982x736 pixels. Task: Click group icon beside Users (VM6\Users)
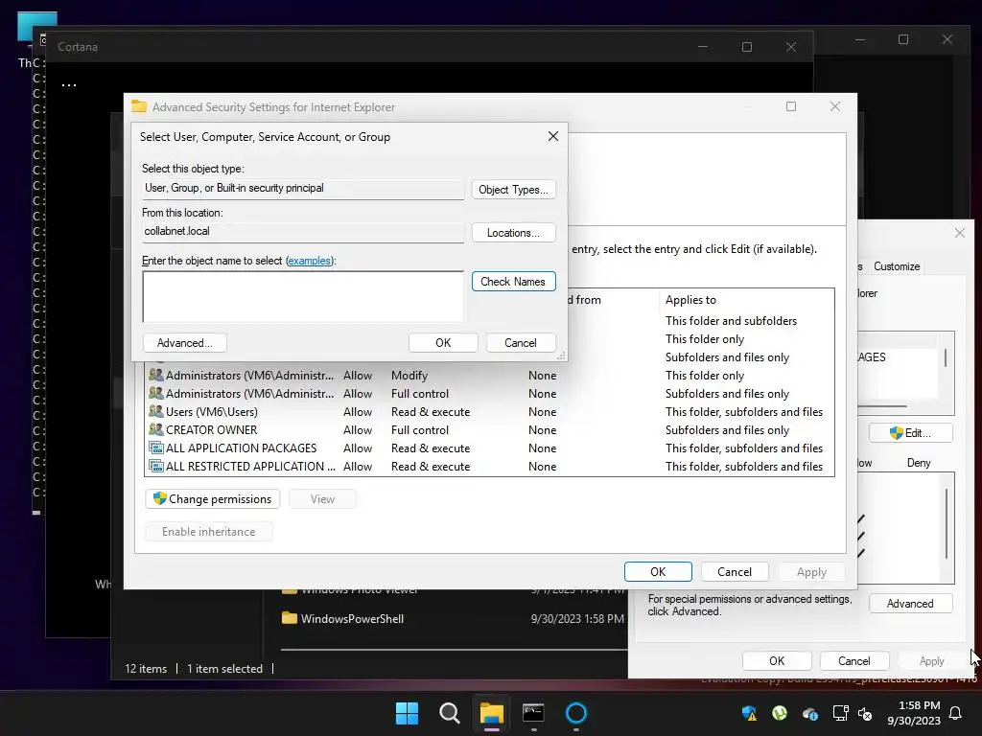[x=155, y=412]
